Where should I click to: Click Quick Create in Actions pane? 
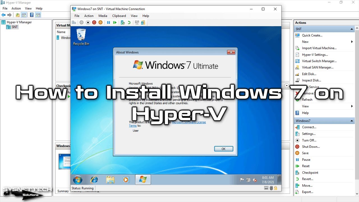click(312, 35)
